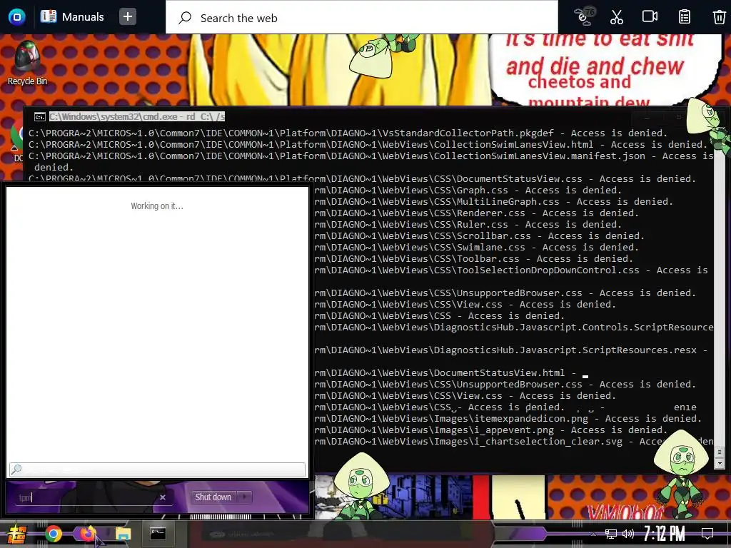731x548 pixels.
Task: Click the VsStandardCollectorPath.pkgdef output line
Action: pos(348,133)
